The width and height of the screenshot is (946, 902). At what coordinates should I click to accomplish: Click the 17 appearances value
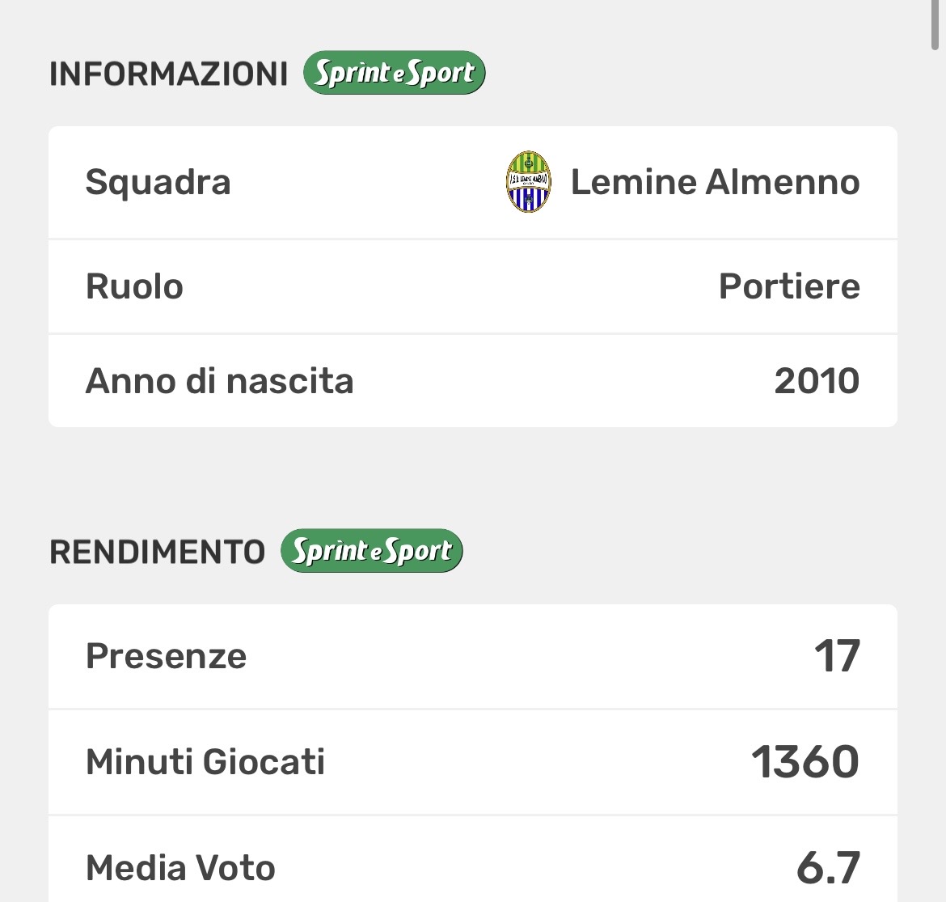coord(837,656)
